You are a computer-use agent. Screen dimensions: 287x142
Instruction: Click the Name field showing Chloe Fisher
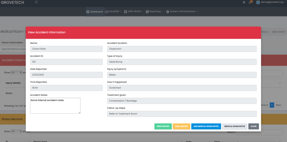click(x=66, y=49)
